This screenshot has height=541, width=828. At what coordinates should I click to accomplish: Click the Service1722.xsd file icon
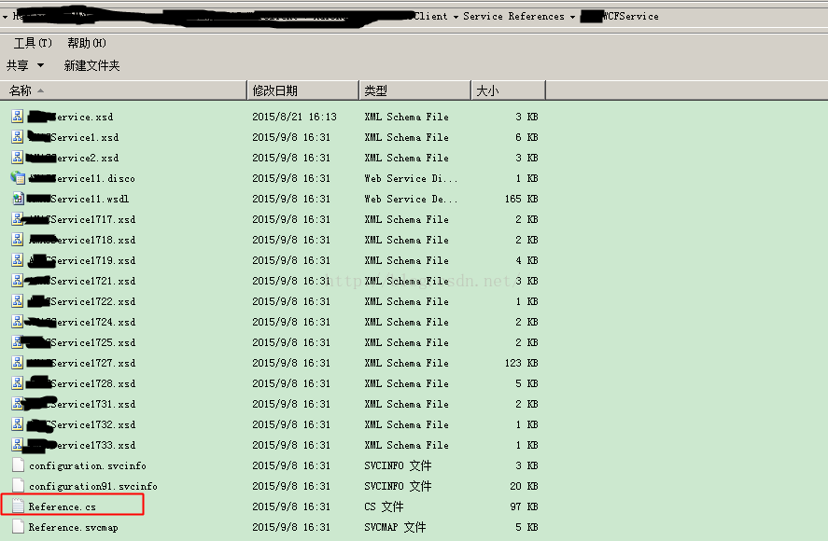click(x=18, y=301)
